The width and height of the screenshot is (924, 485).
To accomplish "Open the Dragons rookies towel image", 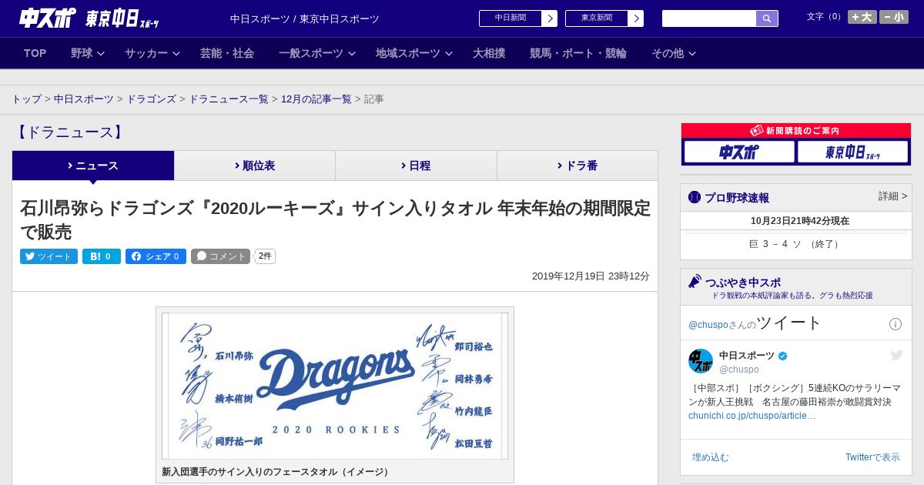I will pyautogui.click(x=335, y=386).
